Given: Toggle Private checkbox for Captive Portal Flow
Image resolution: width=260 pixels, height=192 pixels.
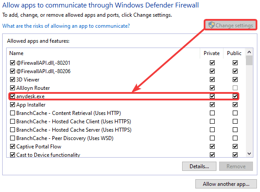Looking at the screenshot, I should pyautogui.click(x=212, y=146).
